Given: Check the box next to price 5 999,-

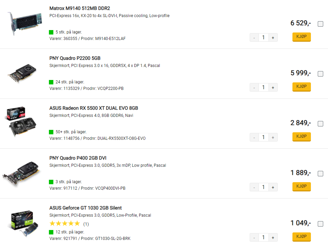Looking at the screenshot, I should (320, 74).
